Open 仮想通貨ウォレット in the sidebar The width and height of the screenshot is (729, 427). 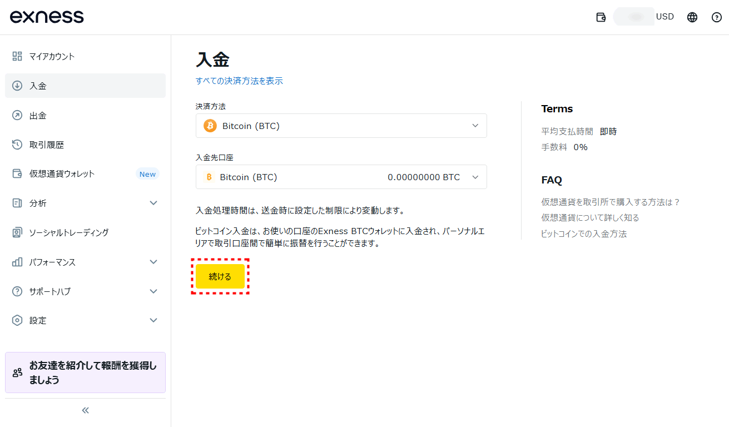pos(85,173)
